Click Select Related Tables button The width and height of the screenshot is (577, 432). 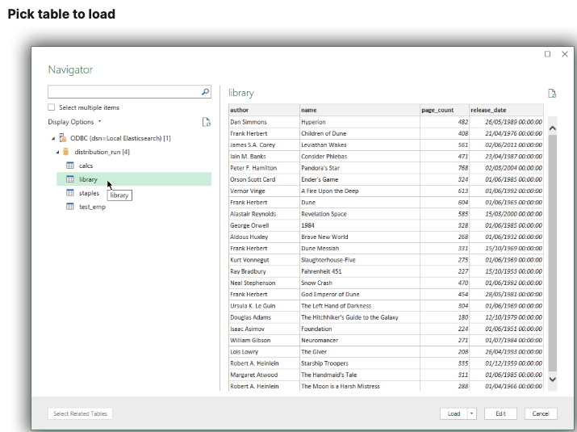point(80,413)
